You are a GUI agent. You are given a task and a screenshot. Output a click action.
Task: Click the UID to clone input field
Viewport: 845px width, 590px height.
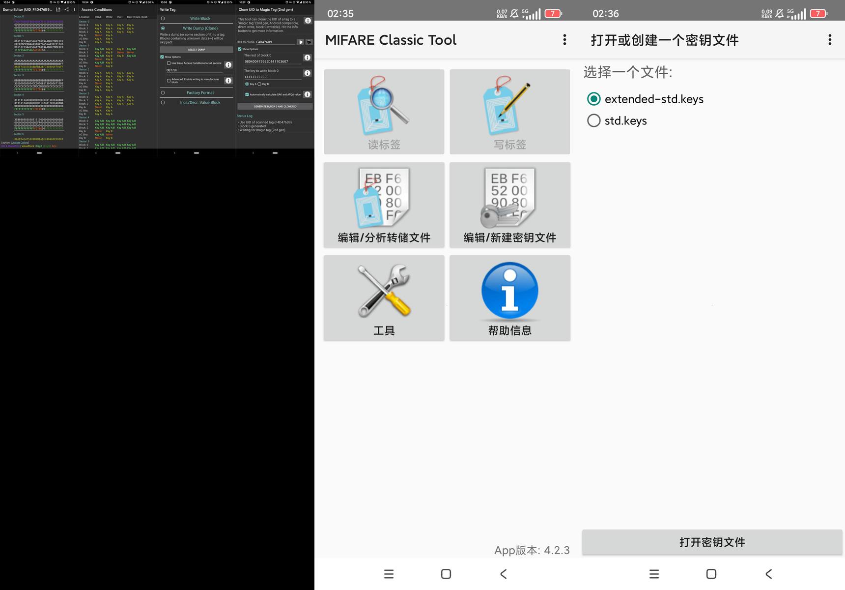pos(275,42)
